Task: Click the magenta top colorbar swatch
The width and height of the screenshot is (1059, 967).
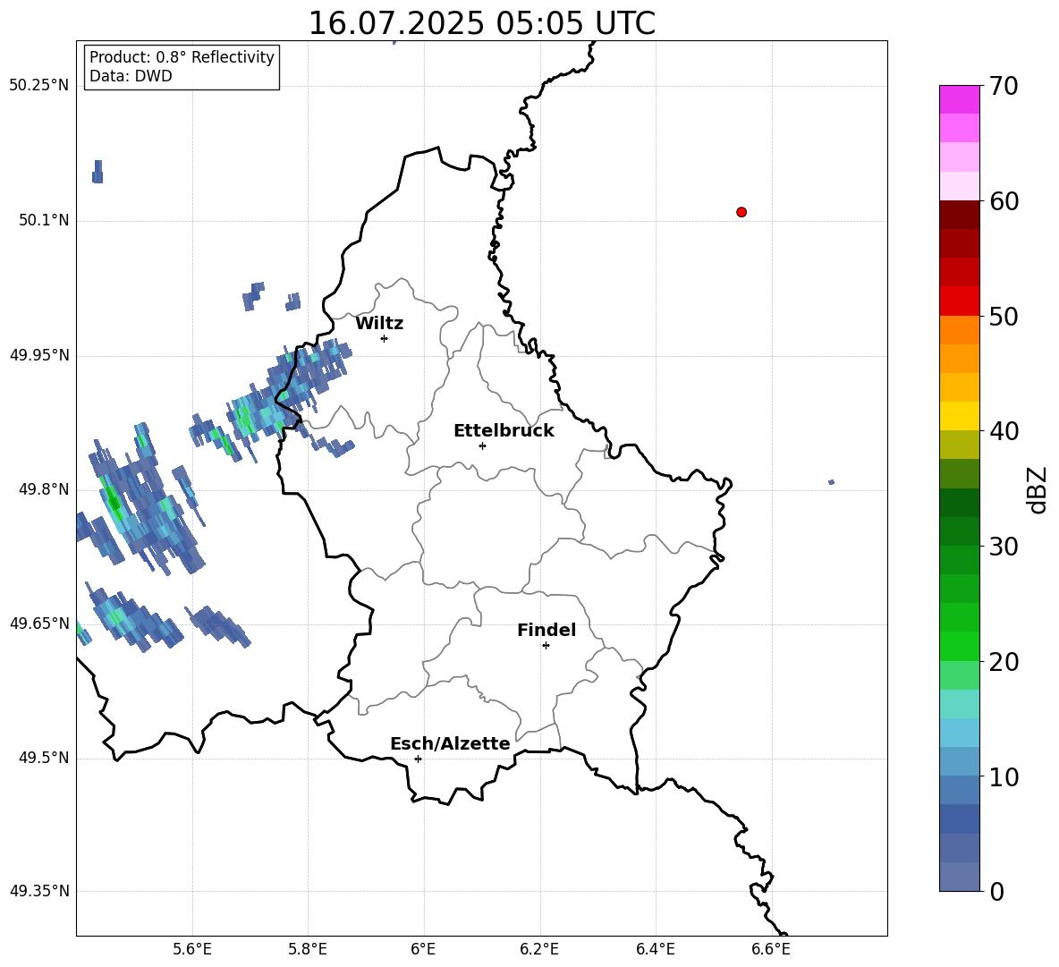Action: (x=959, y=99)
